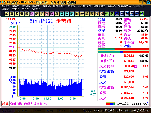This screenshot has width=151, height=113.
Task: Click the 開盤 value 6979
Action: (x=119, y=19)
